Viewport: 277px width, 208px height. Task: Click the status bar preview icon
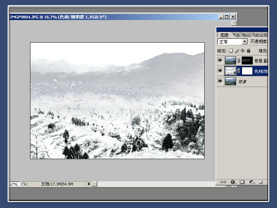coord(24,184)
